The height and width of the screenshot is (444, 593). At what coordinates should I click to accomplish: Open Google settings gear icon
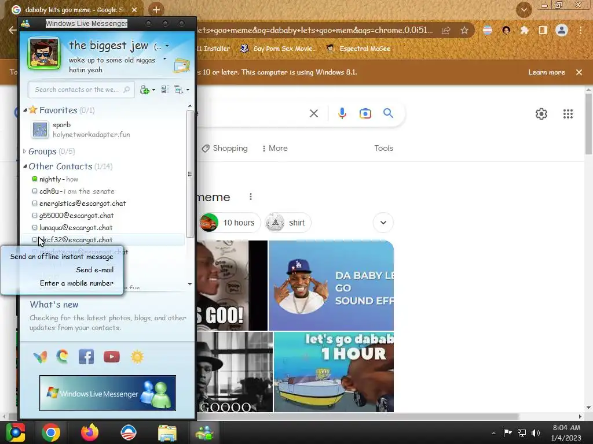point(541,114)
